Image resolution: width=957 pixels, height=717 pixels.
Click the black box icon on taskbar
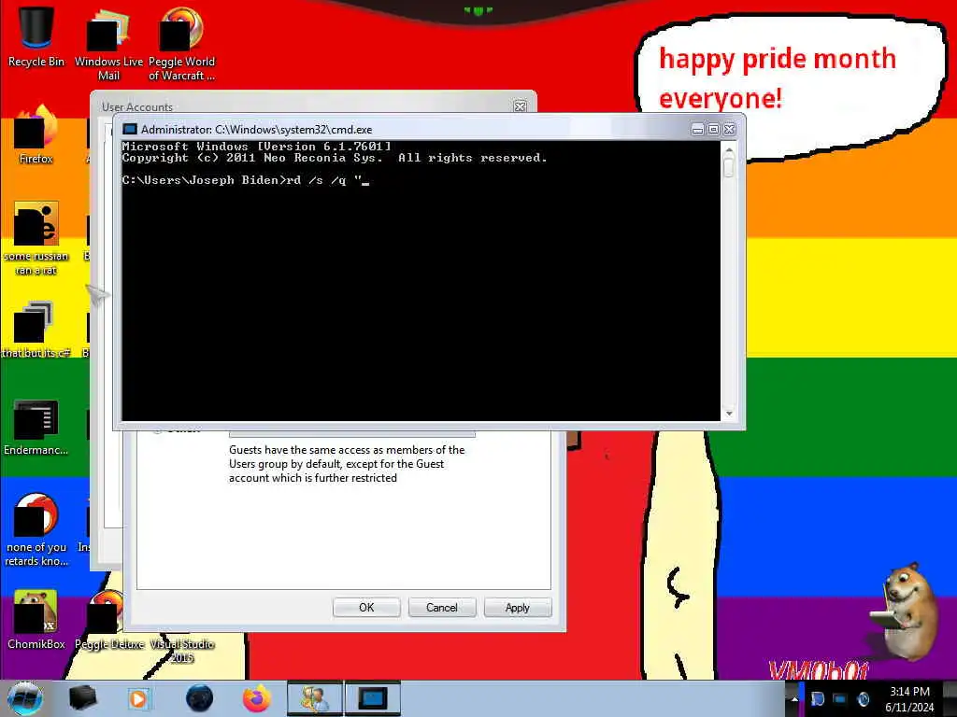coord(83,698)
